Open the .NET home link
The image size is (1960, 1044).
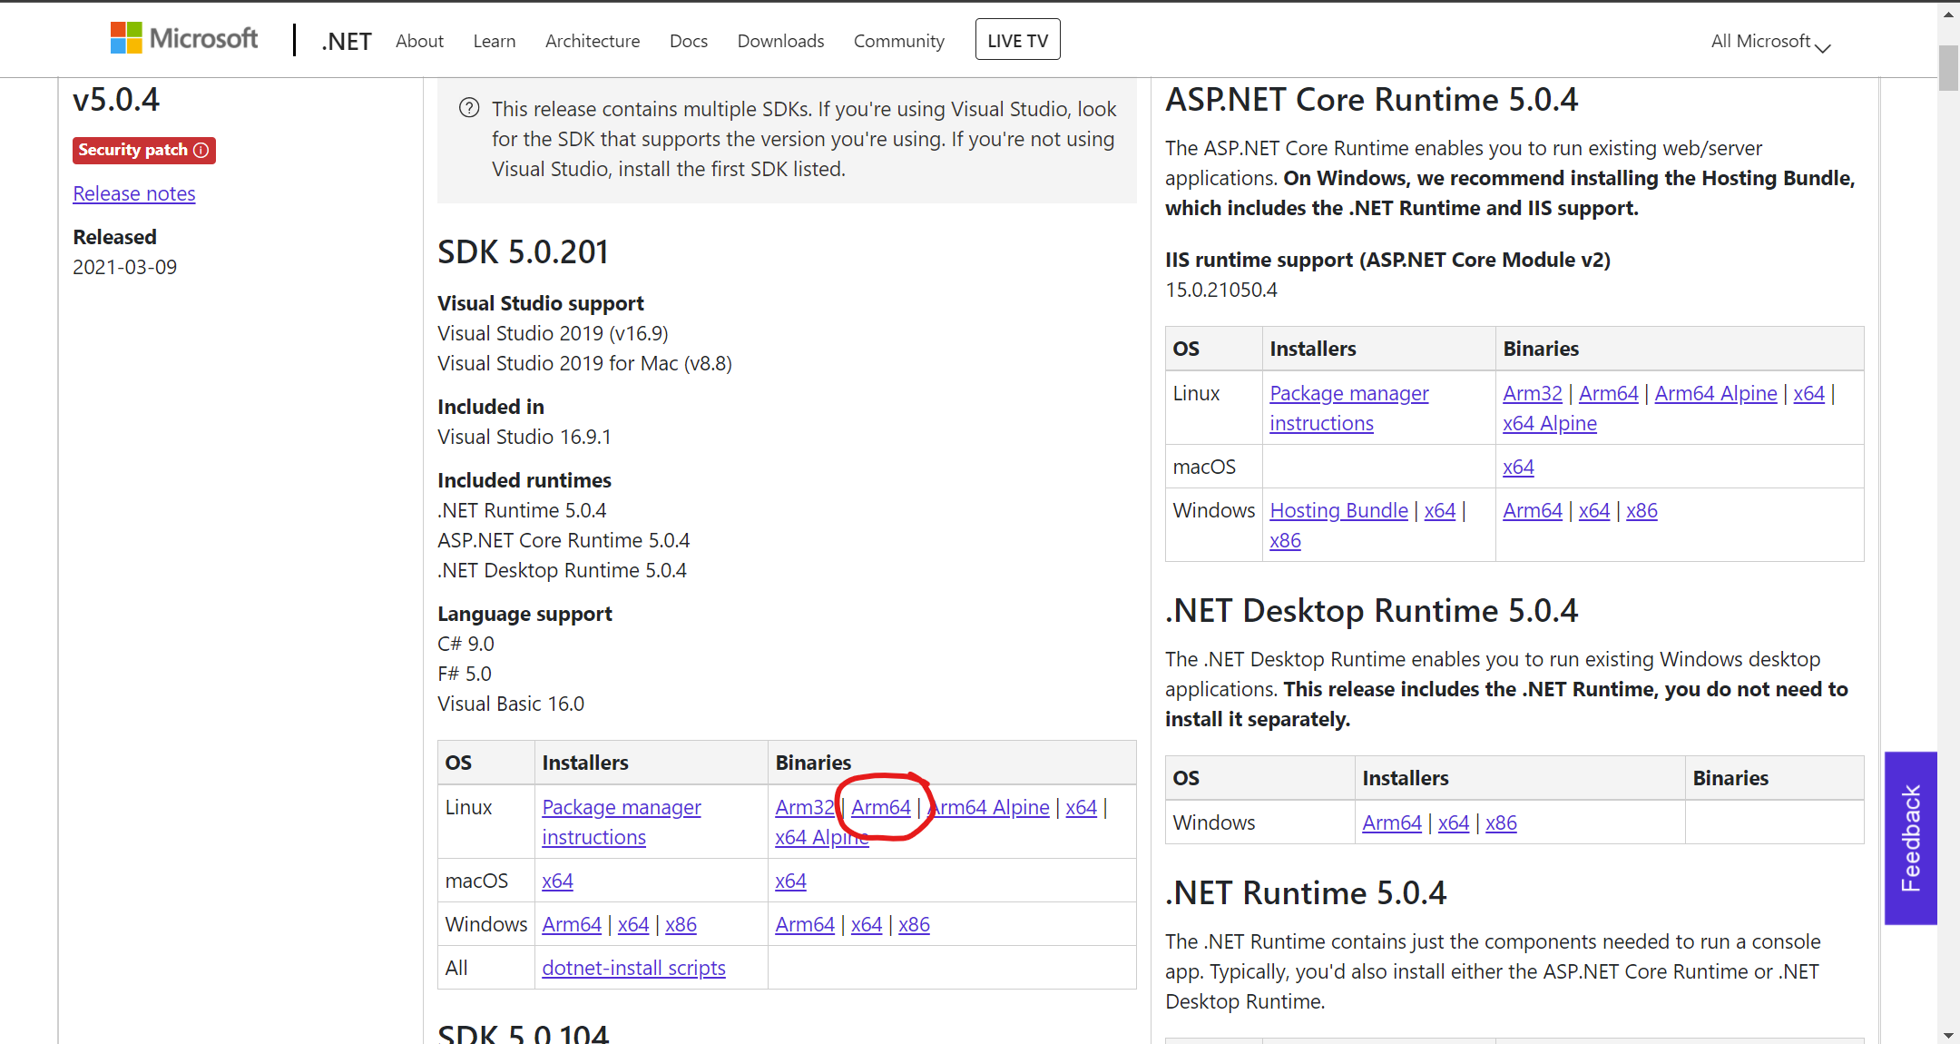346,41
